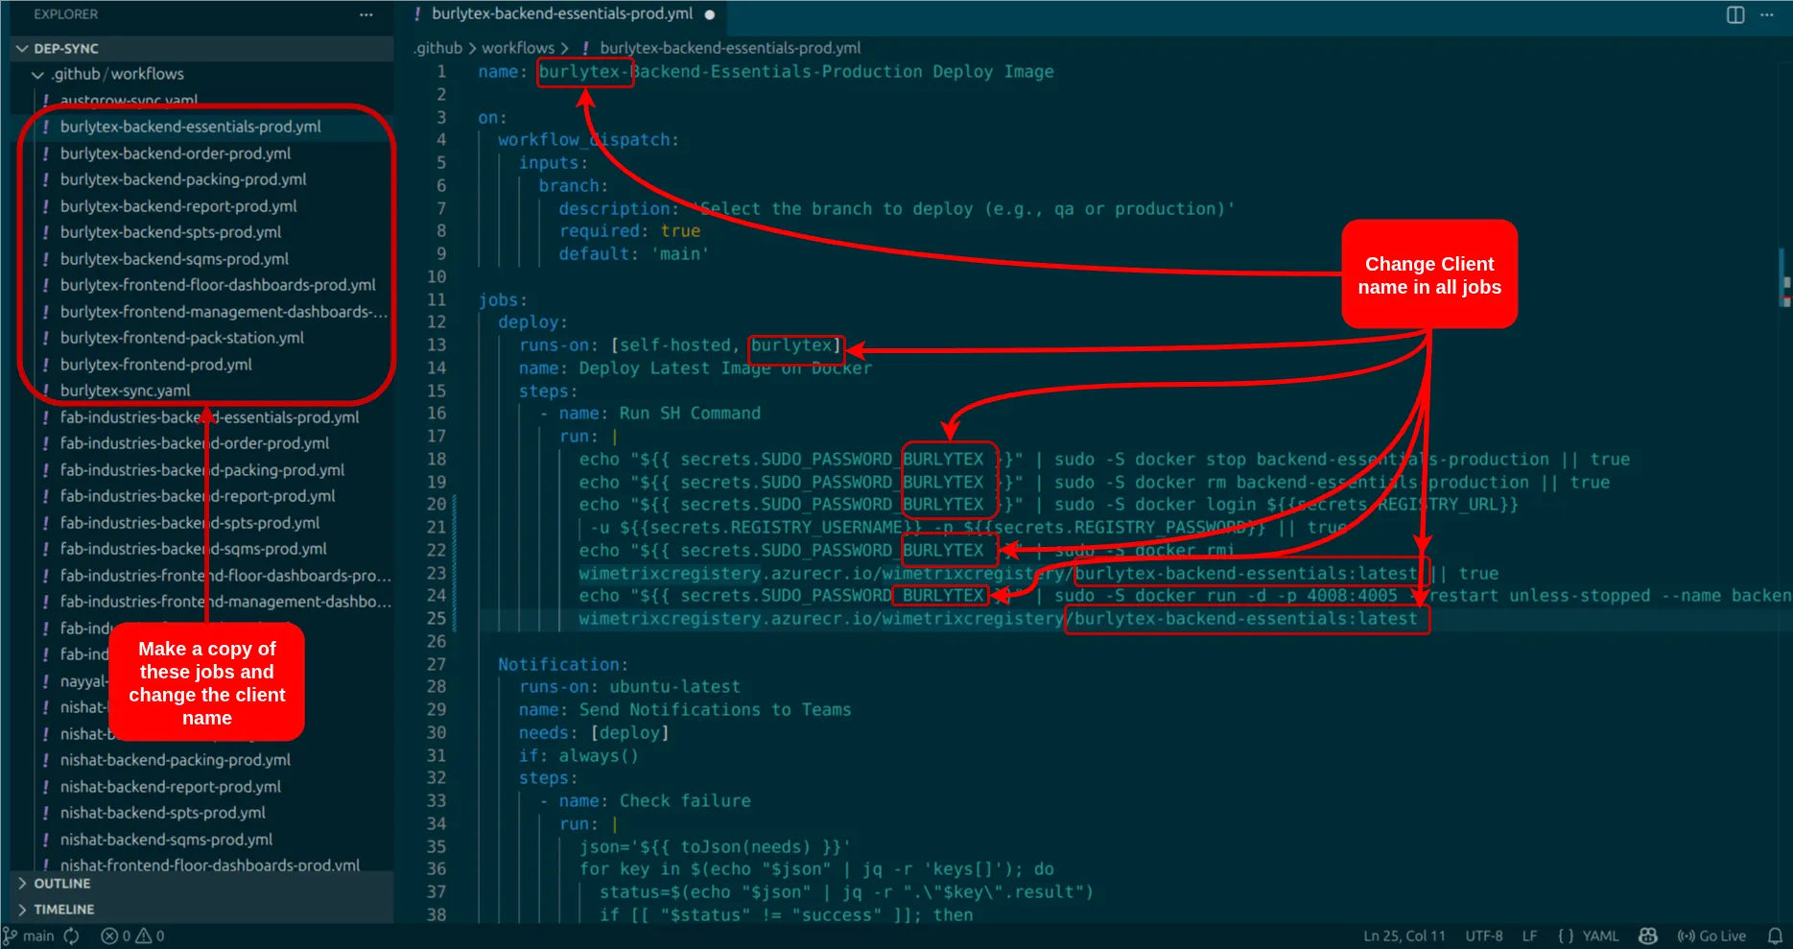Open the notifications bell
The width and height of the screenshot is (1793, 949).
point(1776,936)
